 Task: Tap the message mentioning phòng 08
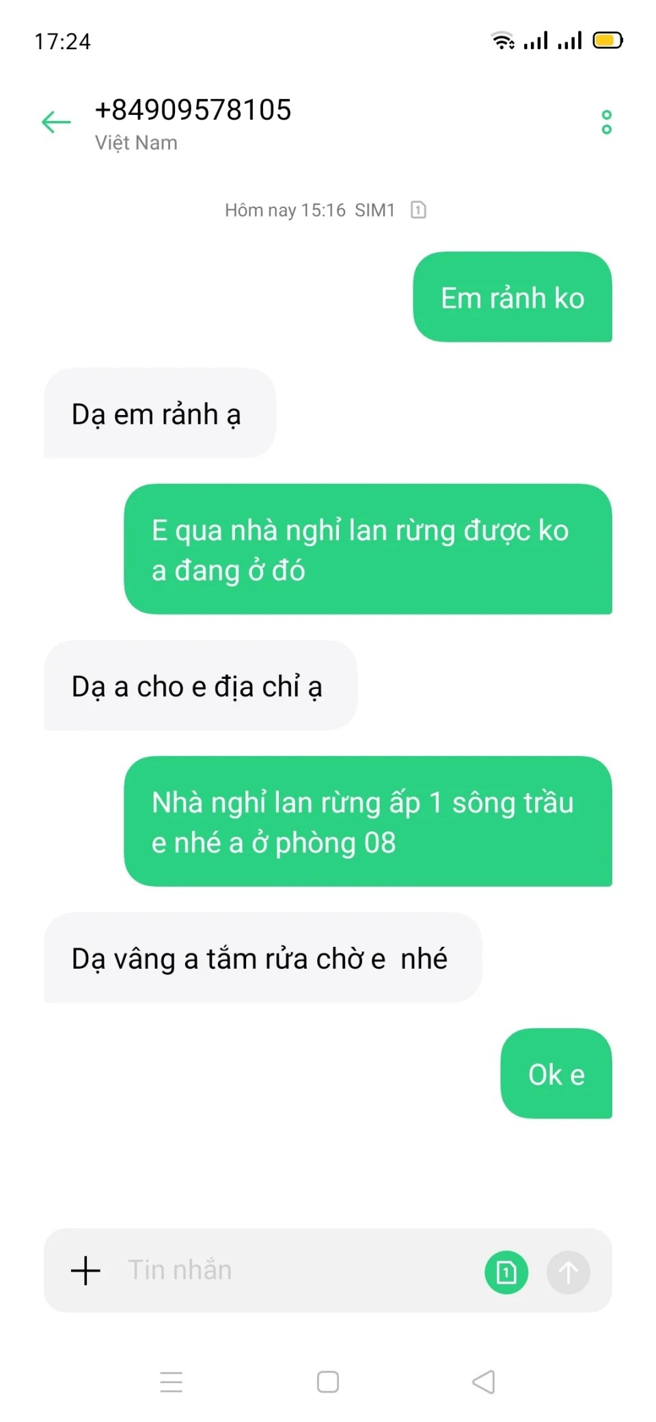point(368,821)
